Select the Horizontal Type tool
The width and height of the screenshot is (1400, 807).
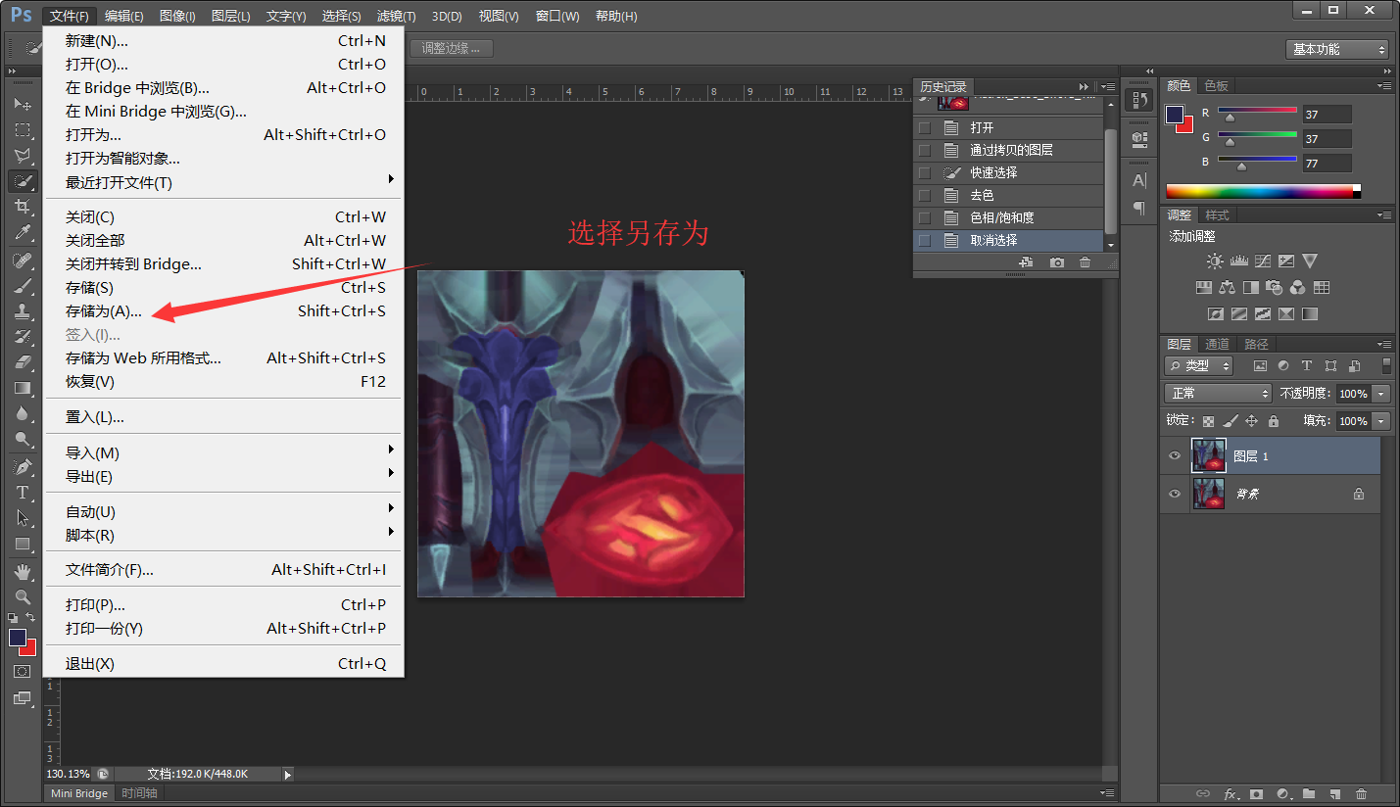pos(23,493)
